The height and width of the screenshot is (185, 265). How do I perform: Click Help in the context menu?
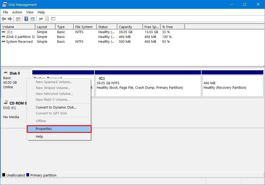(x=39, y=137)
